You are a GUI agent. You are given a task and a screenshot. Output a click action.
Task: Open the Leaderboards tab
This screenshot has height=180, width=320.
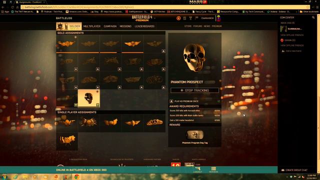[144, 26]
